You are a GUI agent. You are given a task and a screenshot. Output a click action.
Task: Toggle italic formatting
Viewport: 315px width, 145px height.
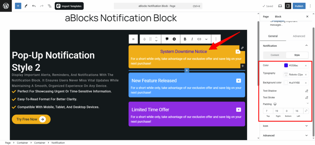click(192, 39)
